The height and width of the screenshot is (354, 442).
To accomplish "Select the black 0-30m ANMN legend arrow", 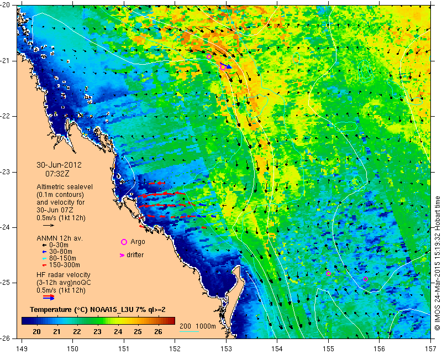I will pyautogui.click(x=44, y=246).
